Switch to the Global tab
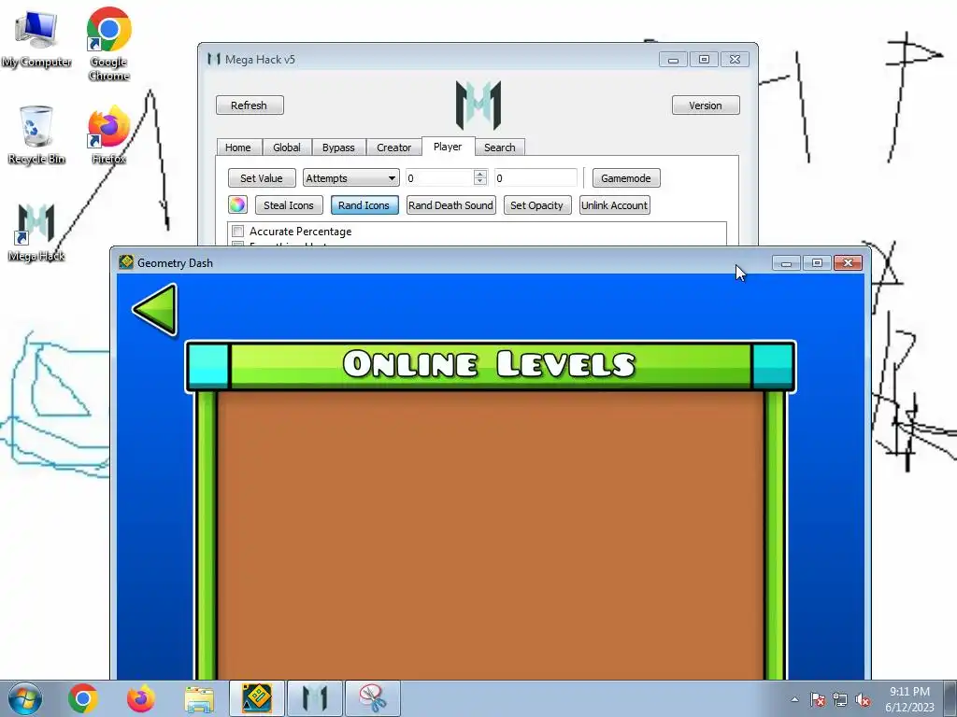 (287, 148)
